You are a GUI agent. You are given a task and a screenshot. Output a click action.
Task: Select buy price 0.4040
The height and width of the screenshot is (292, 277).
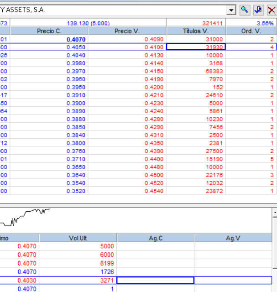(x=76, y=55)
